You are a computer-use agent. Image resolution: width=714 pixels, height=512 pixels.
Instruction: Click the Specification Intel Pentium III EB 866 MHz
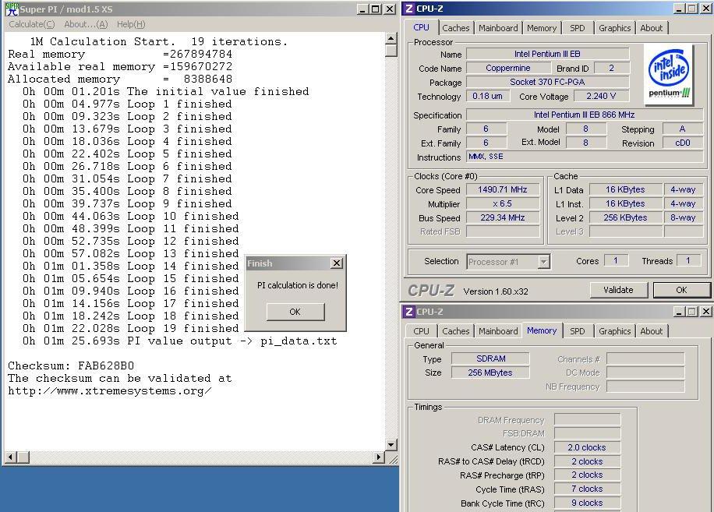(585, 115)
